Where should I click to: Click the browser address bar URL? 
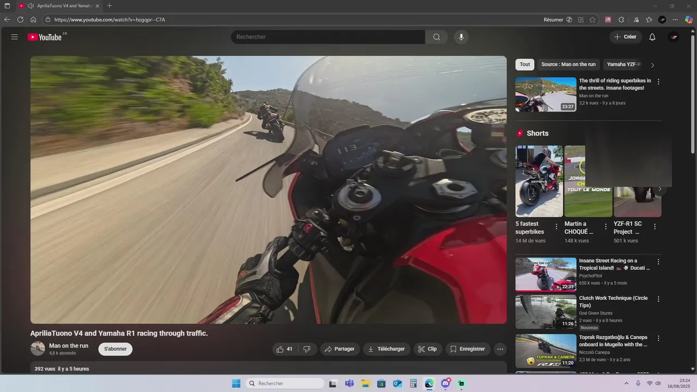[x=109, y=20]
